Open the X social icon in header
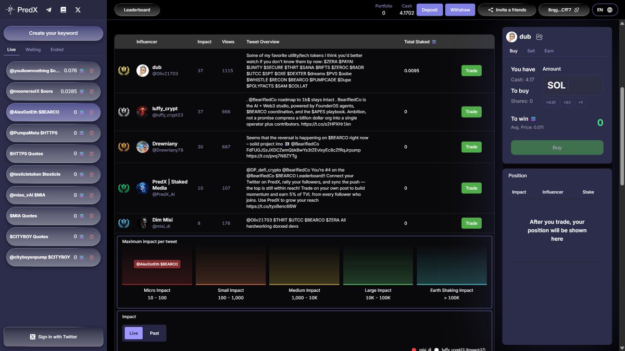Image resolution: width=625 pixels, height=351 pixels. tap(78, 10)
